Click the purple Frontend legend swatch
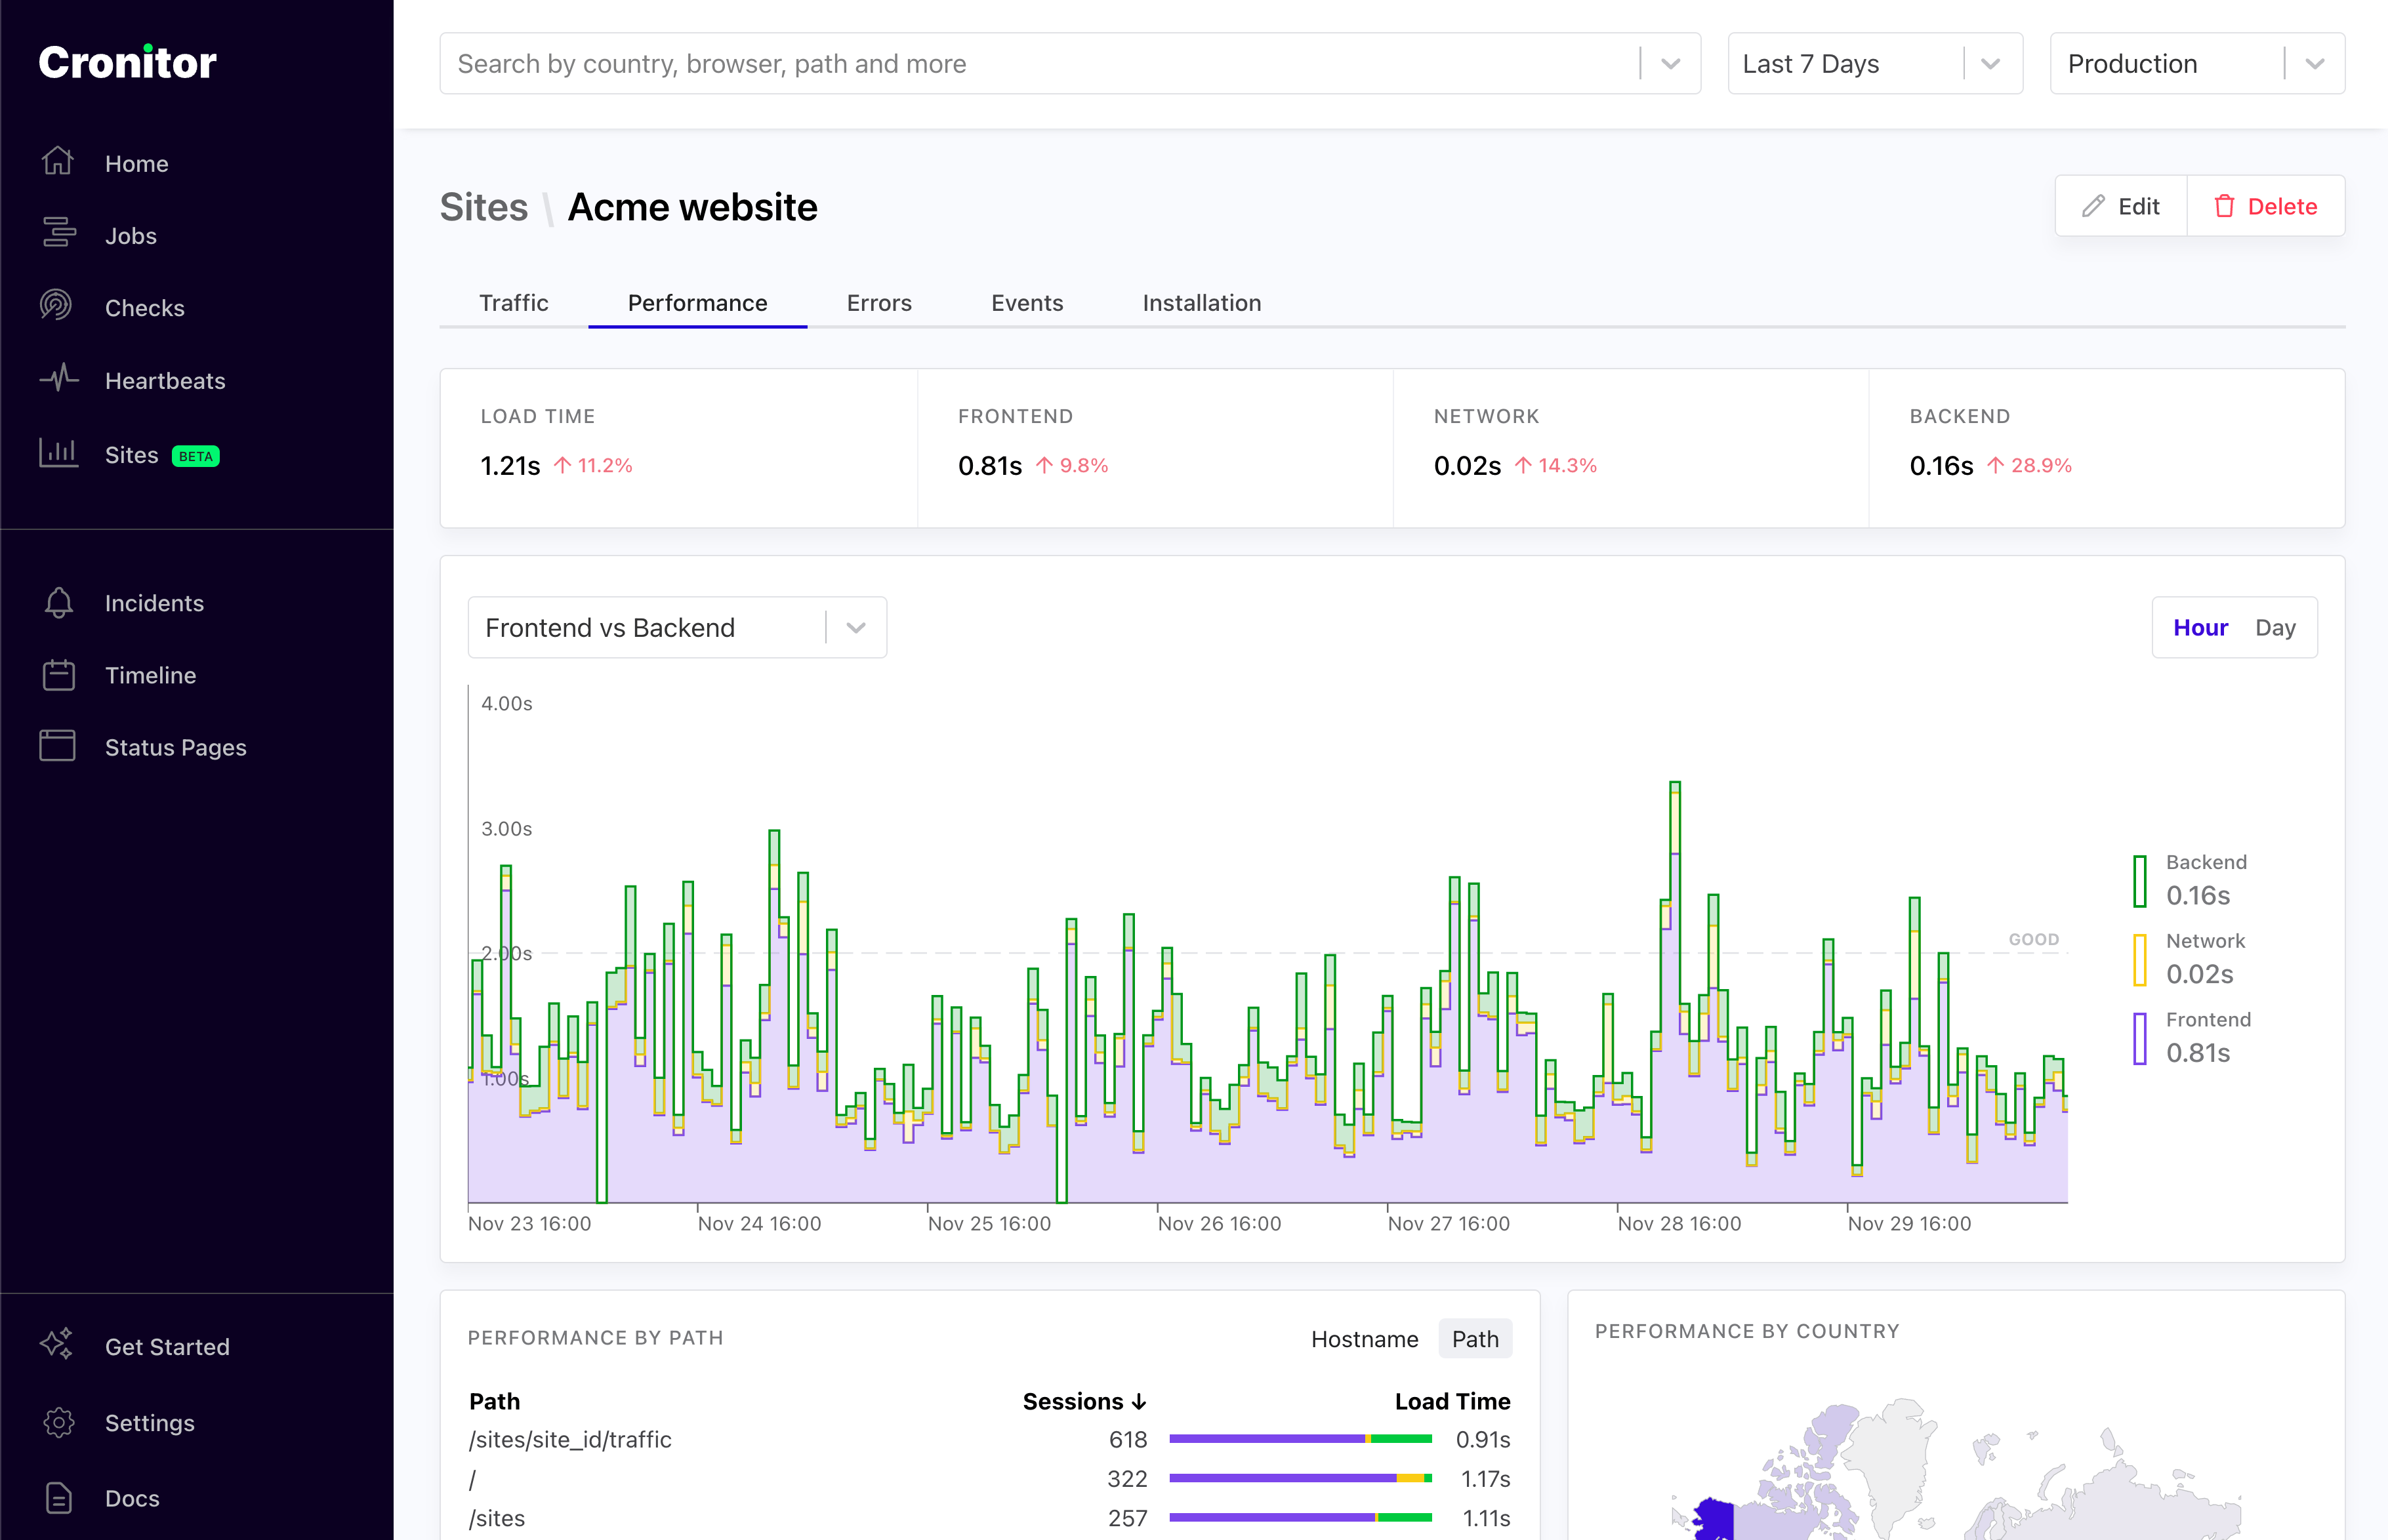Image resolution: width=2388 pixels, height=1540 pixels. (x=2140, y=1038)
